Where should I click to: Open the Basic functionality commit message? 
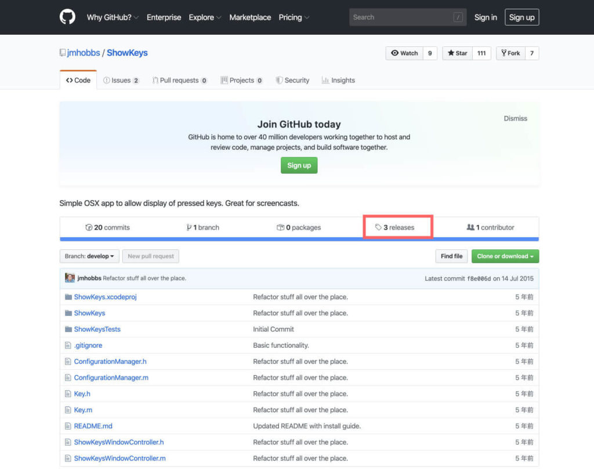tap(281, 345)
